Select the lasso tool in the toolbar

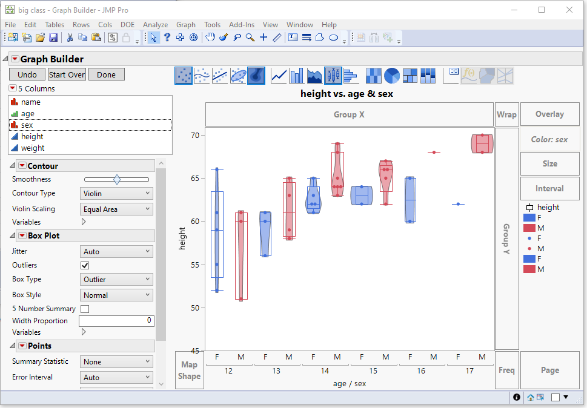coord(237,37)
